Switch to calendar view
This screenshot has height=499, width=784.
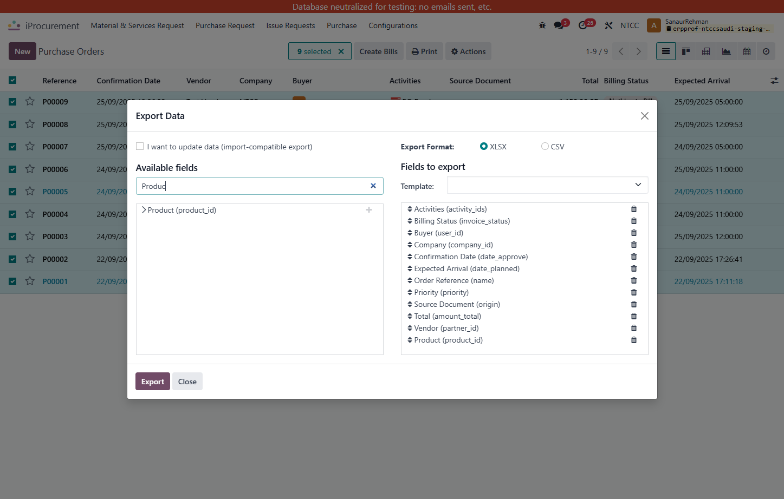point(747,51)
